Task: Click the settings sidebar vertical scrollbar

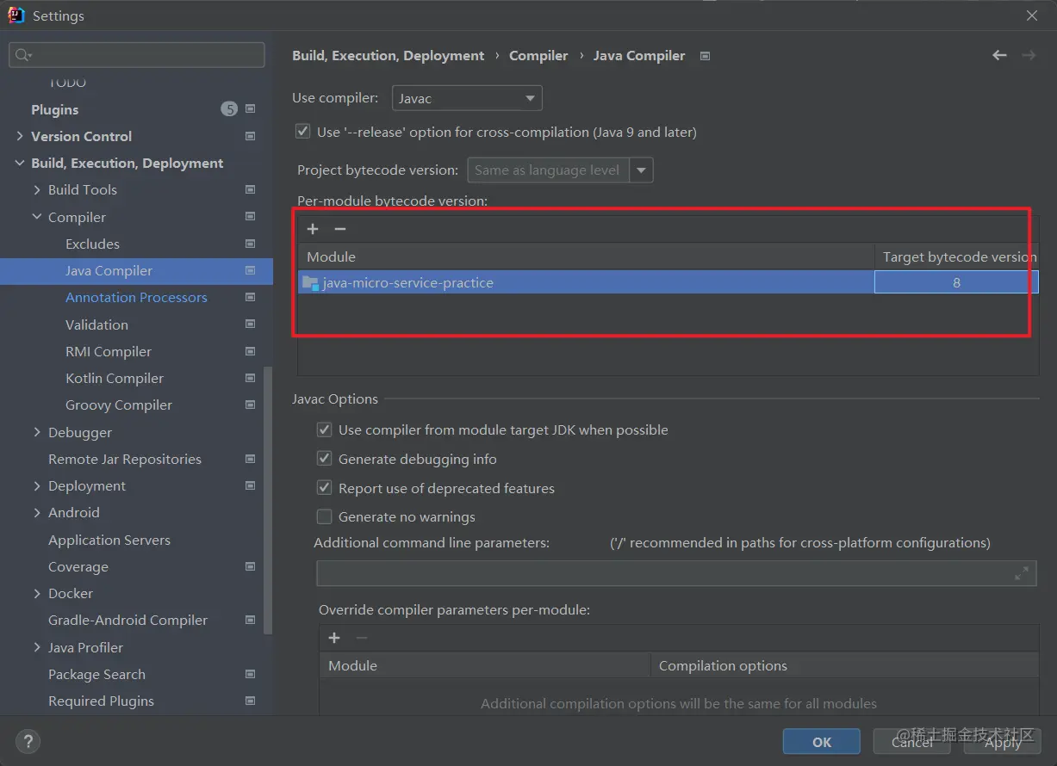Action: point(268,499)
